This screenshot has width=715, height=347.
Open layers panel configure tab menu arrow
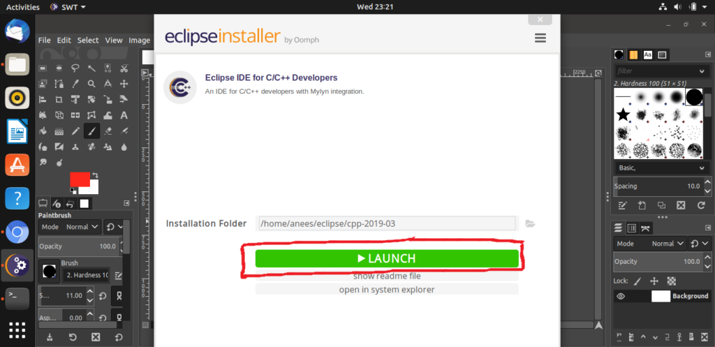(707, 227)
